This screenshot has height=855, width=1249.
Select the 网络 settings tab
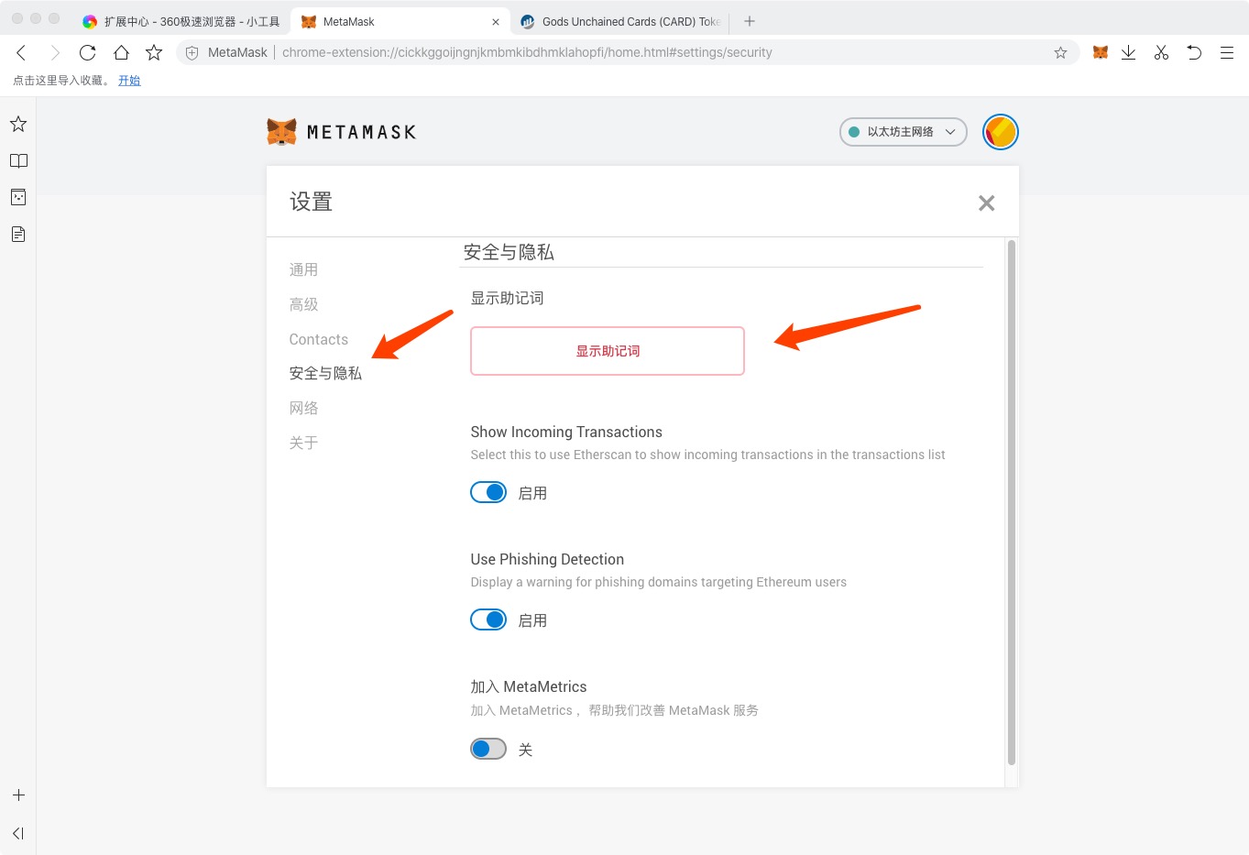point(304,408)
